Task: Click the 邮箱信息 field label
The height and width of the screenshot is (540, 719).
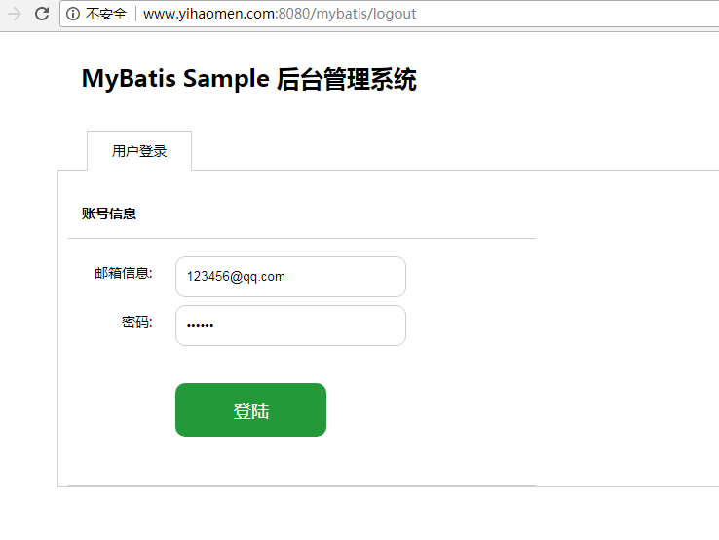Action: [x=124, y=273]
